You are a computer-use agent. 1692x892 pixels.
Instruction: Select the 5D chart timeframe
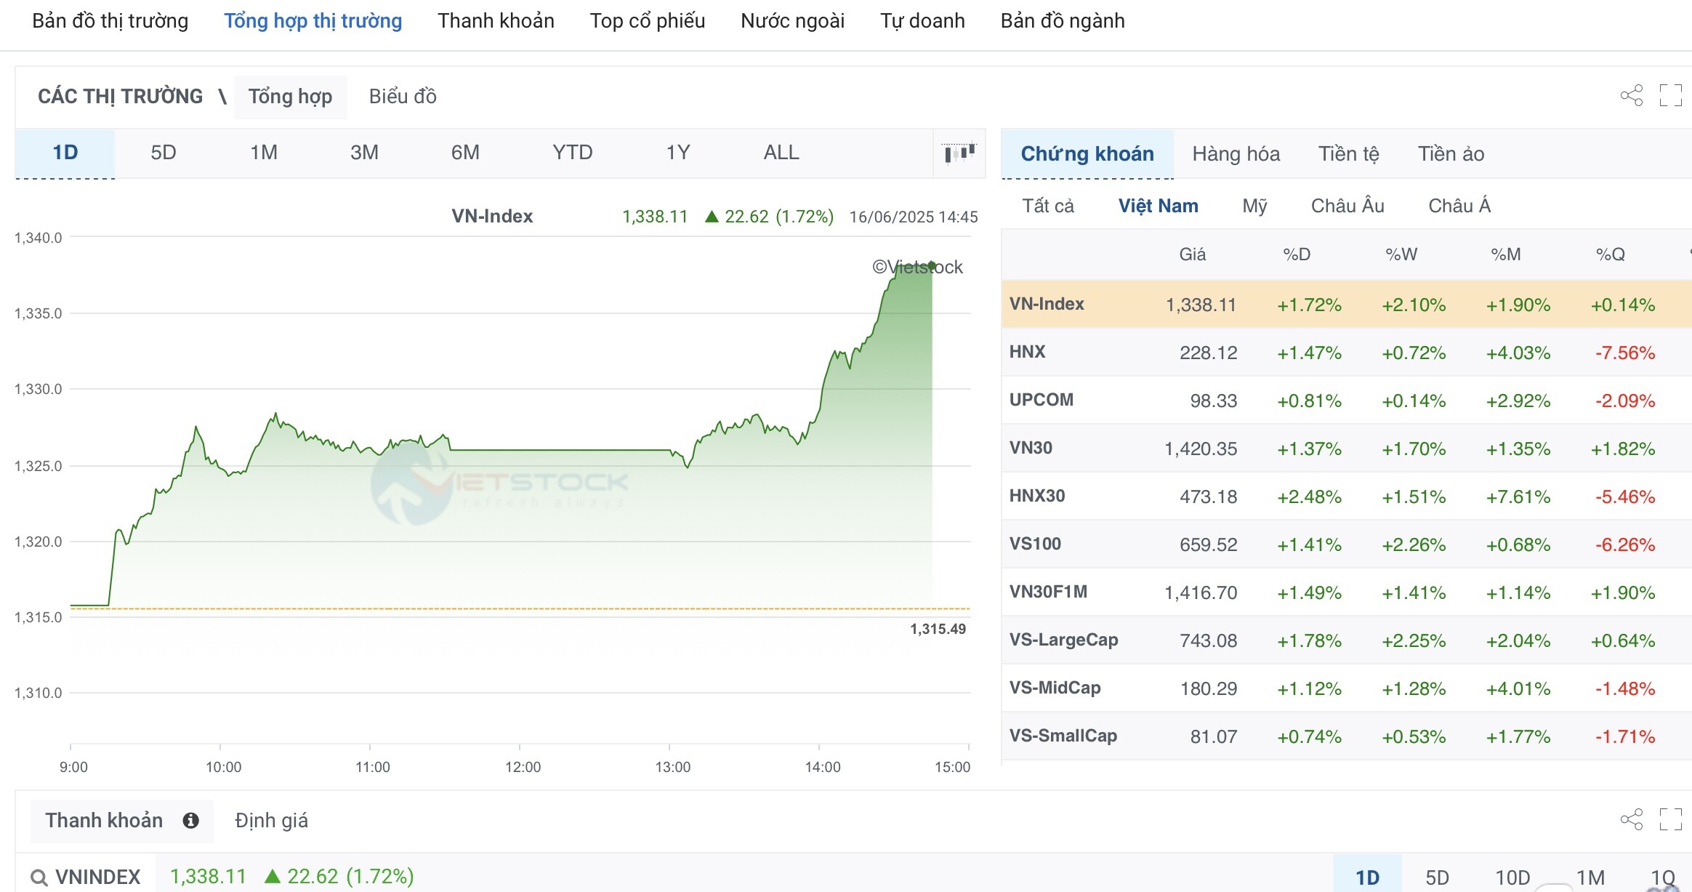click(164, 153)
